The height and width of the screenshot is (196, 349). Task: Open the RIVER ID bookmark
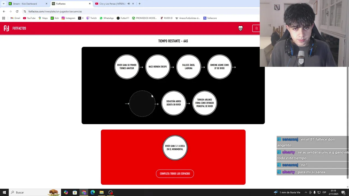166,18
